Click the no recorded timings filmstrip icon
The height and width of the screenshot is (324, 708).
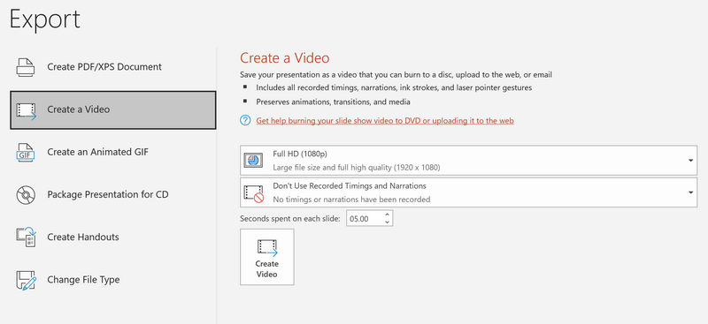tap(253, 192)
